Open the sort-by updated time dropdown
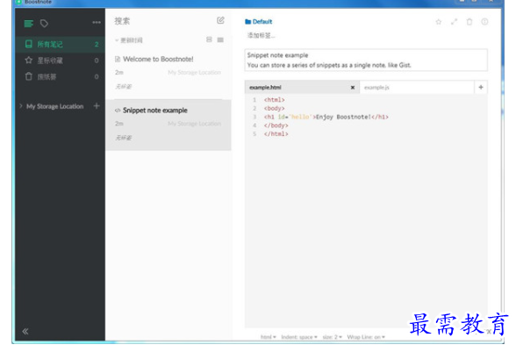This screenshot has width=516, height=352. point(129,40)
